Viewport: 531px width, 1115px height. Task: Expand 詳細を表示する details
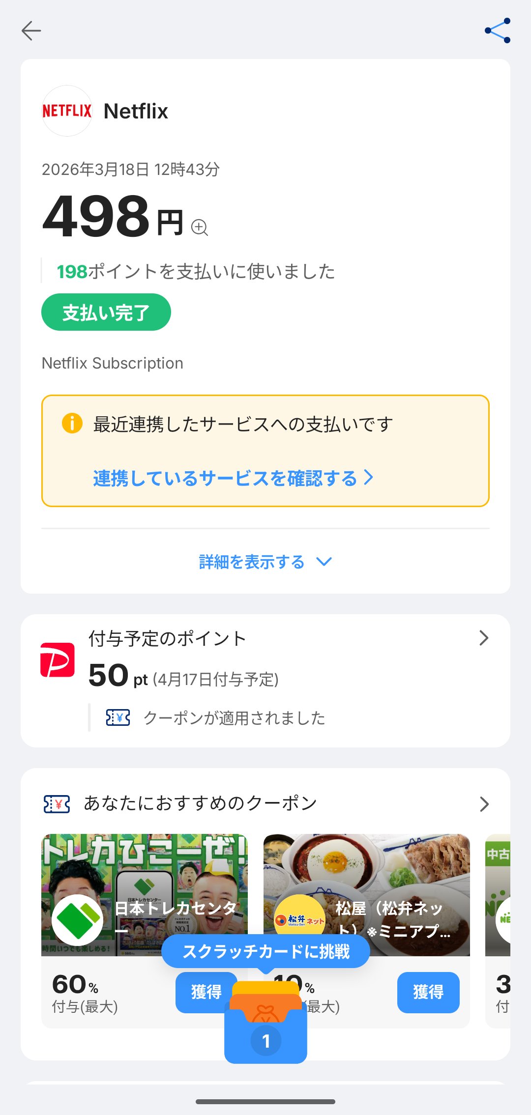tap(265, 562)
